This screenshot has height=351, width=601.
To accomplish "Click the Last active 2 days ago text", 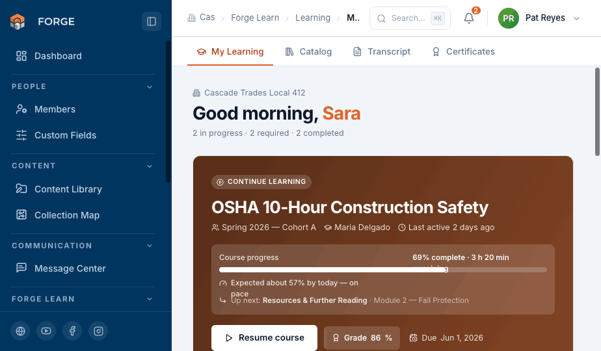I will point(451,227).
